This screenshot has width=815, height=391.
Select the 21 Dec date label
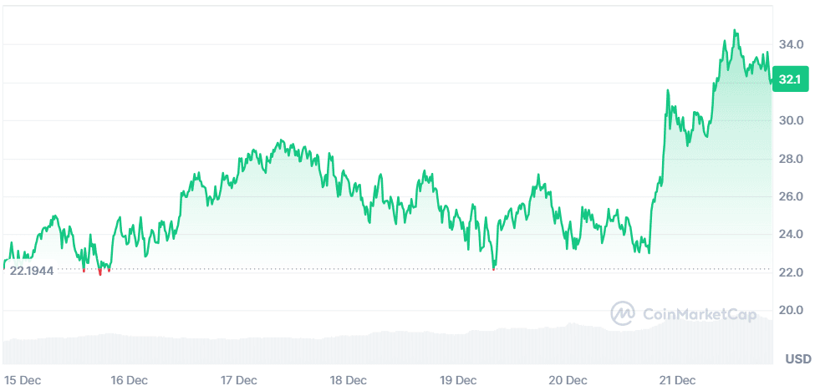676,379
